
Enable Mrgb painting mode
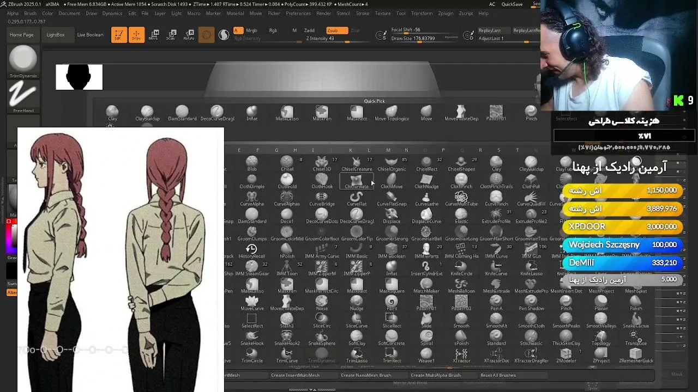tap(251, 30)
